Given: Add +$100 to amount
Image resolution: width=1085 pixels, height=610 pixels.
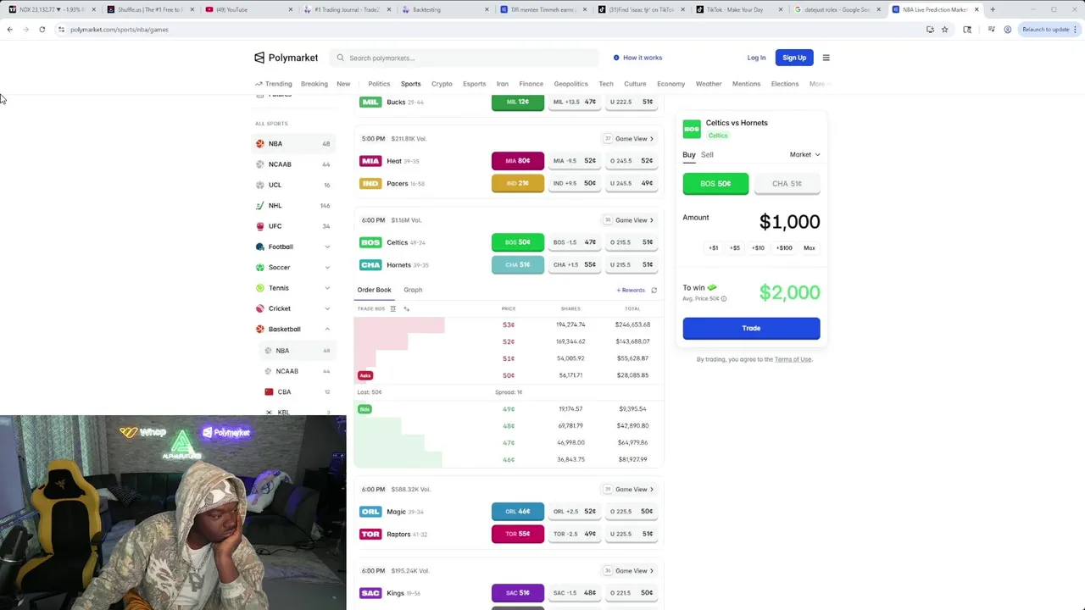Looking at the screenshot, I should 784,248.
